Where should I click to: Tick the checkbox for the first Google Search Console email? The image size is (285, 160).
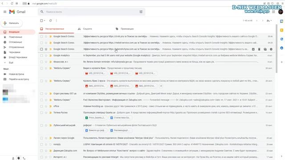point(41,36)
